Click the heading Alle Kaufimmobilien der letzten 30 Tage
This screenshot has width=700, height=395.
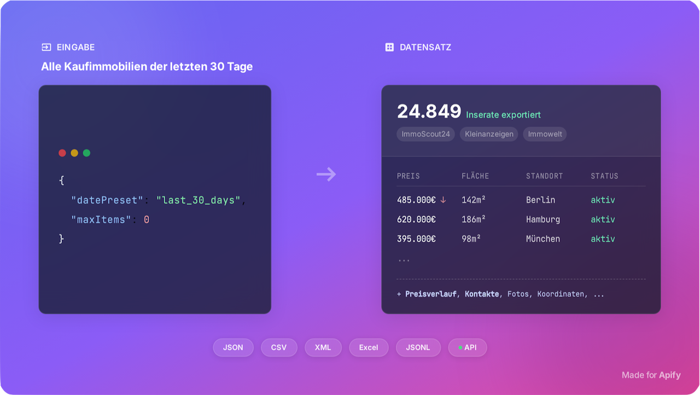tap(147, 67)
